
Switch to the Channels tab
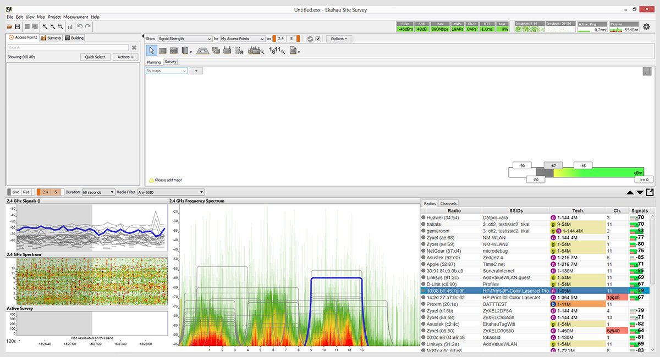click(448, 204)
